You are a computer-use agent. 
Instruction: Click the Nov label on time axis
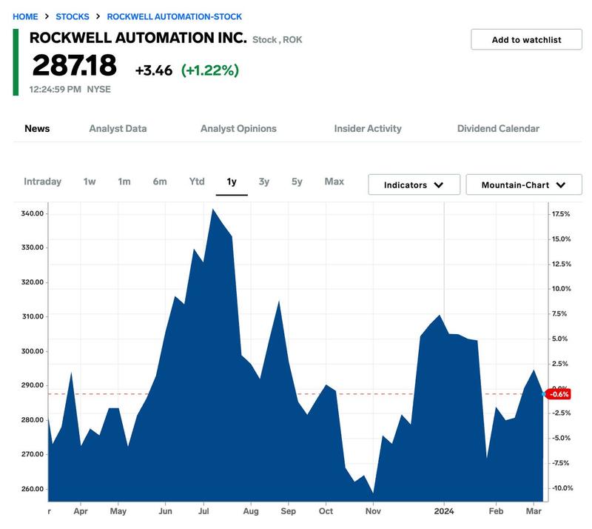click(373, 511)
